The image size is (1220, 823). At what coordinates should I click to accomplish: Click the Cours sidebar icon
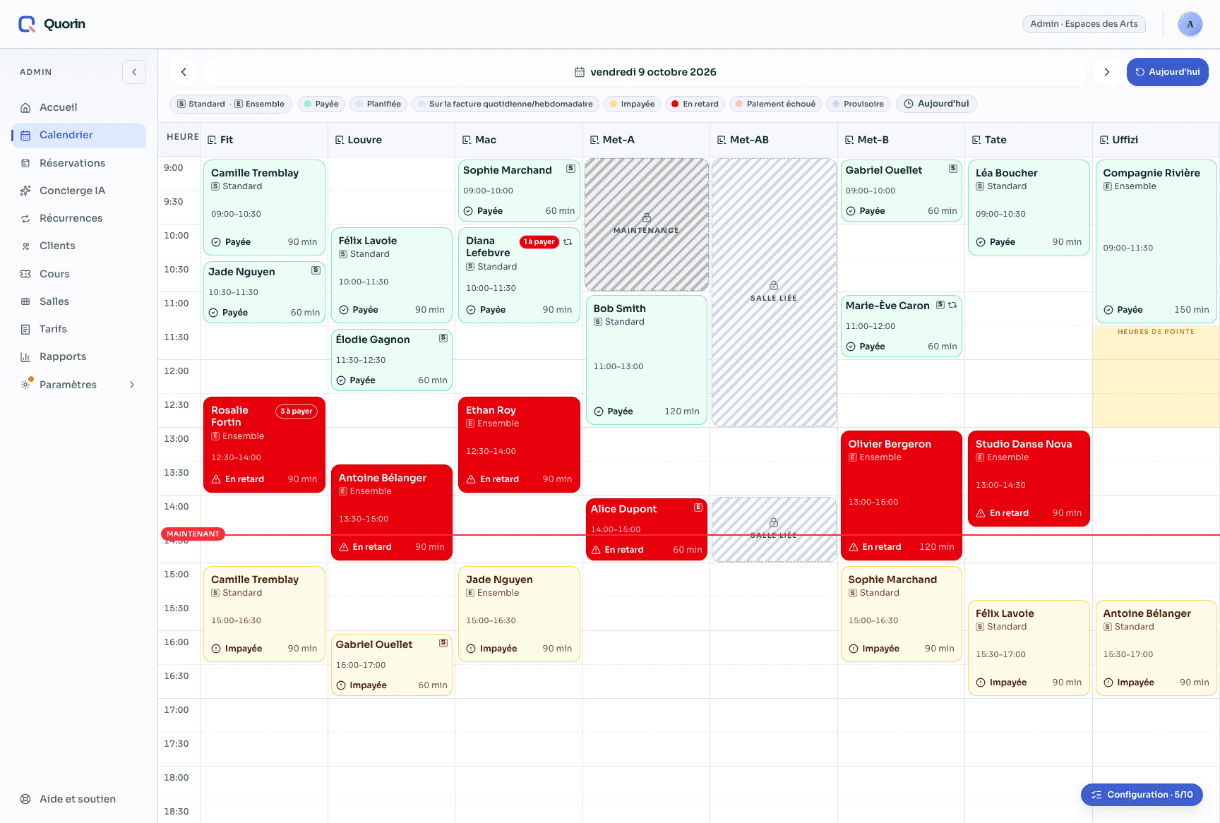point(25,274)
